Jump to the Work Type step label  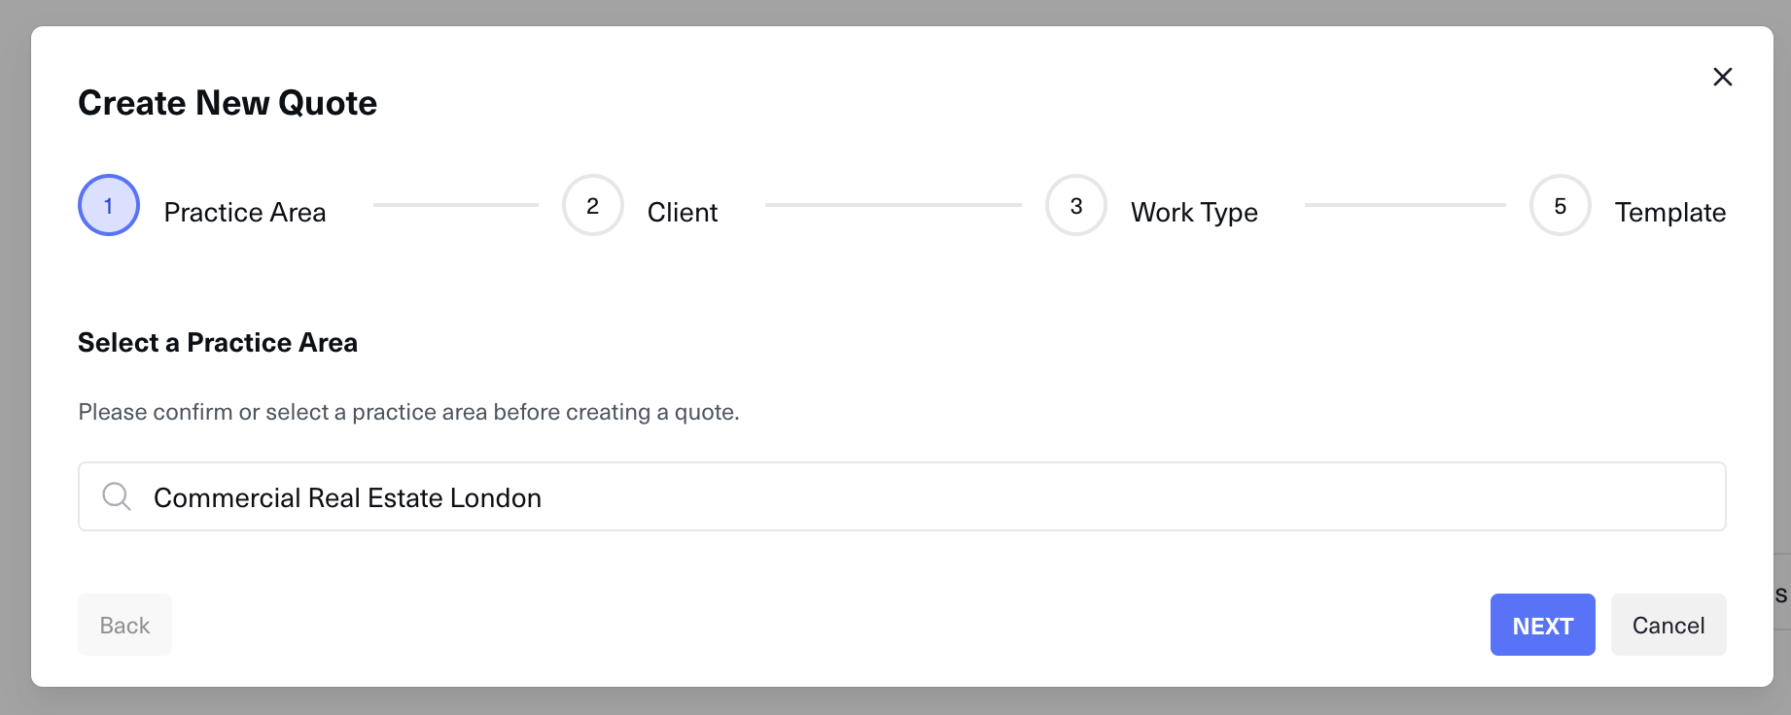click(1194, 212)
